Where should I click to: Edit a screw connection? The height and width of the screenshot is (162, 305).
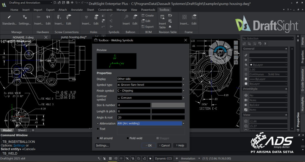tap(69, 20)
